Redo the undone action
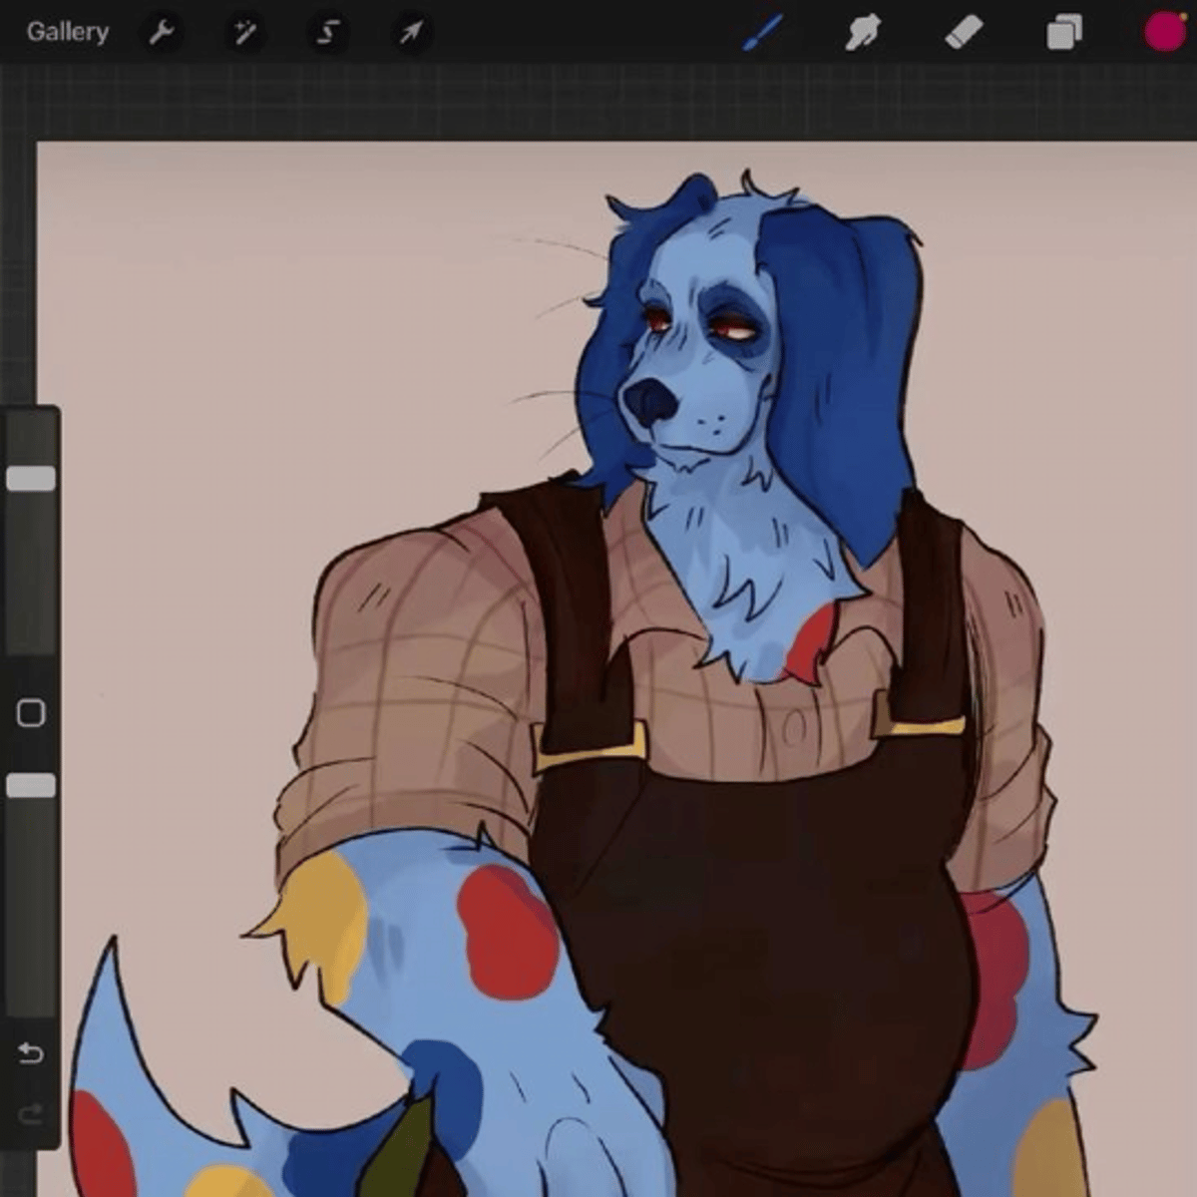 [31, 1113]
